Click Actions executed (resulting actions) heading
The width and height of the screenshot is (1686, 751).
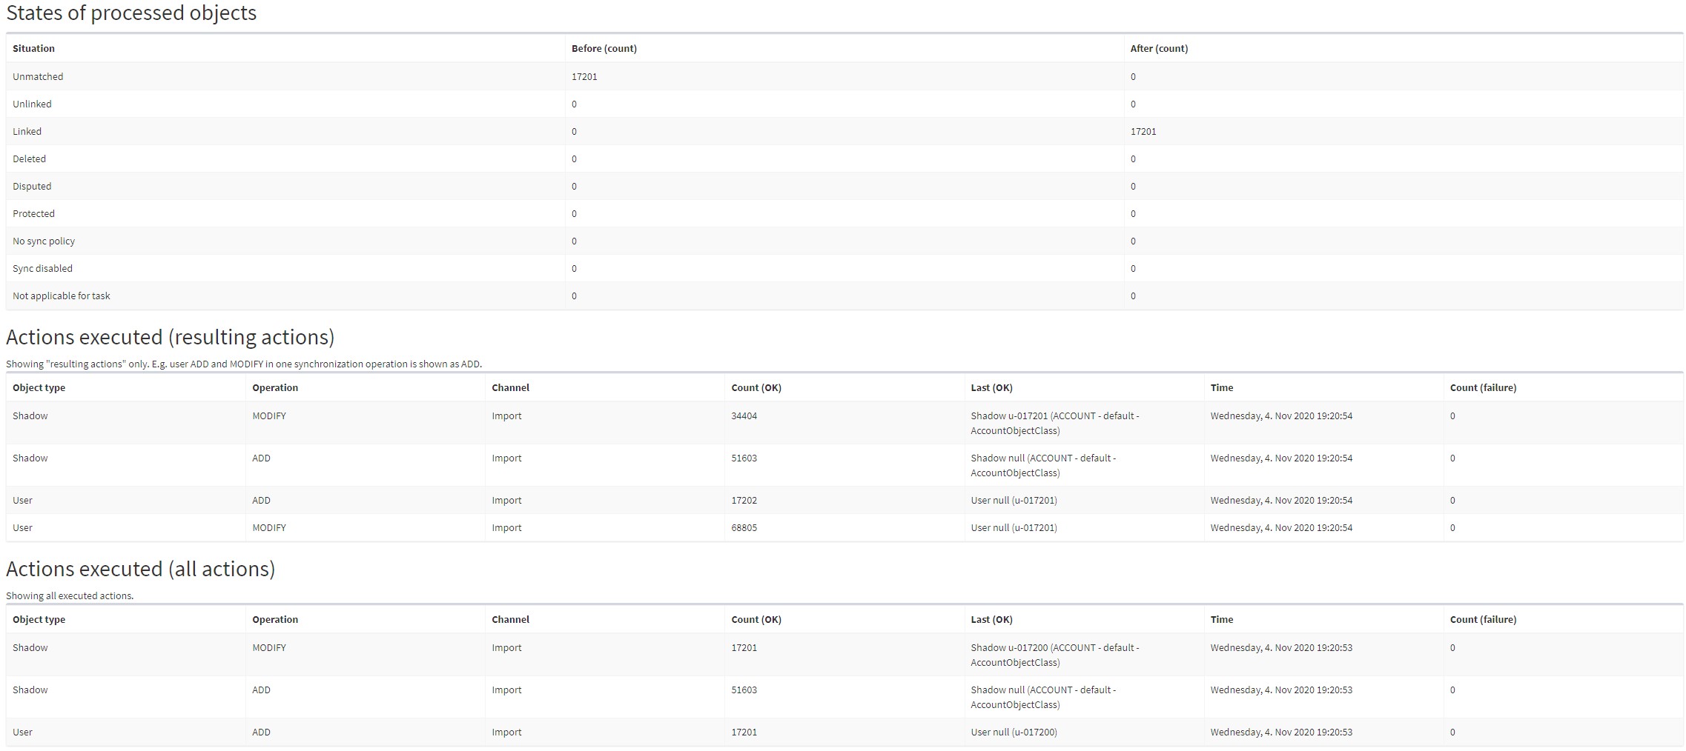tap(170, 337)
